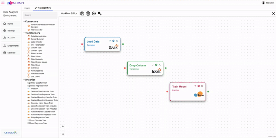The image size is (276, 138).
Task: Save the workflow with the floppy disk icon
Action: pos(82,13)
